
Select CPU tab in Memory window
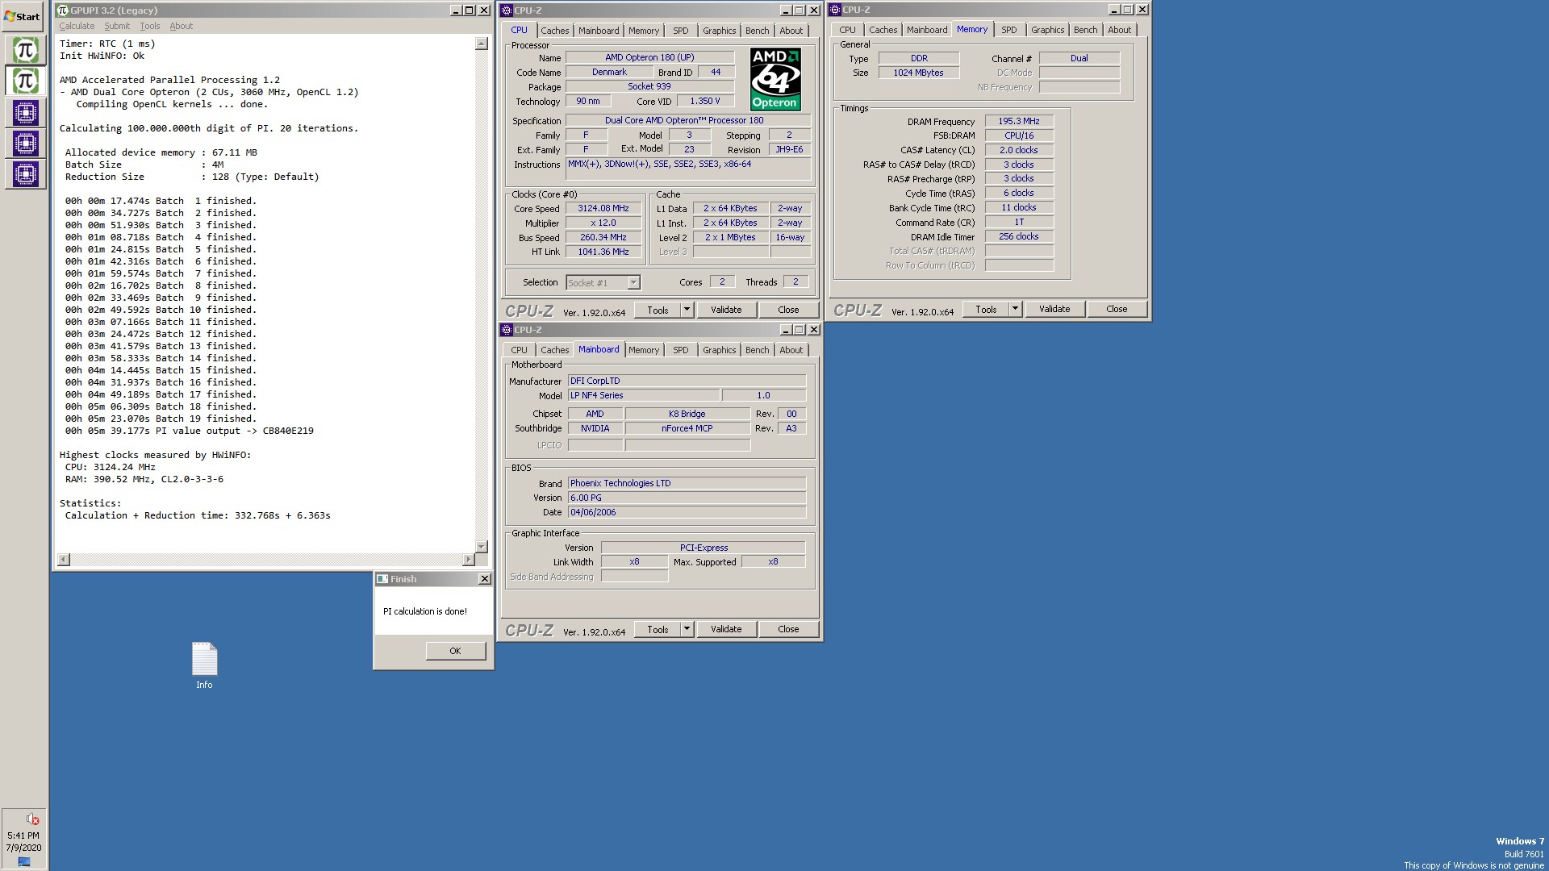[x=847, y=30]
